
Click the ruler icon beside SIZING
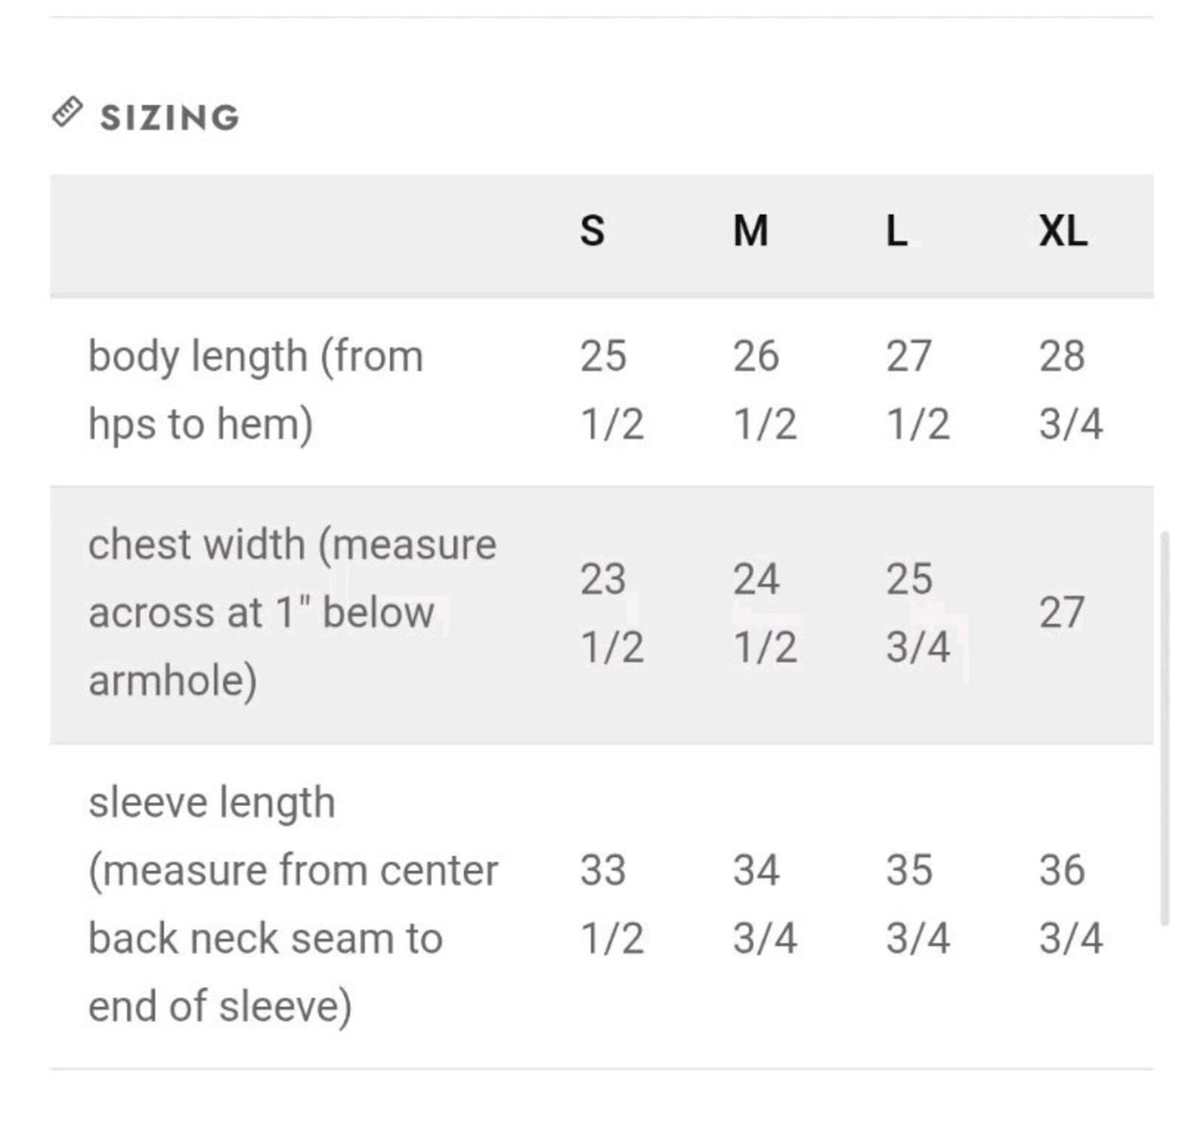click(67, 112)
